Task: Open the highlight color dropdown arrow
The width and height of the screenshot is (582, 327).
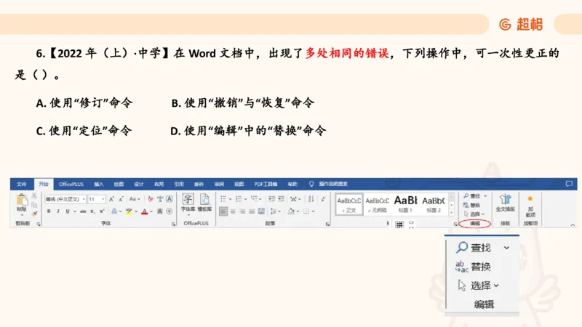Action: click(136, 211)
